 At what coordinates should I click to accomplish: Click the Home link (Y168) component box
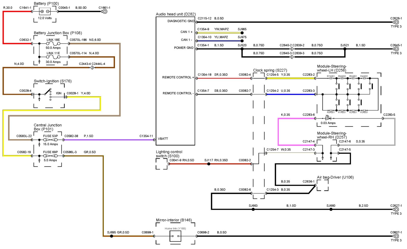175,236
